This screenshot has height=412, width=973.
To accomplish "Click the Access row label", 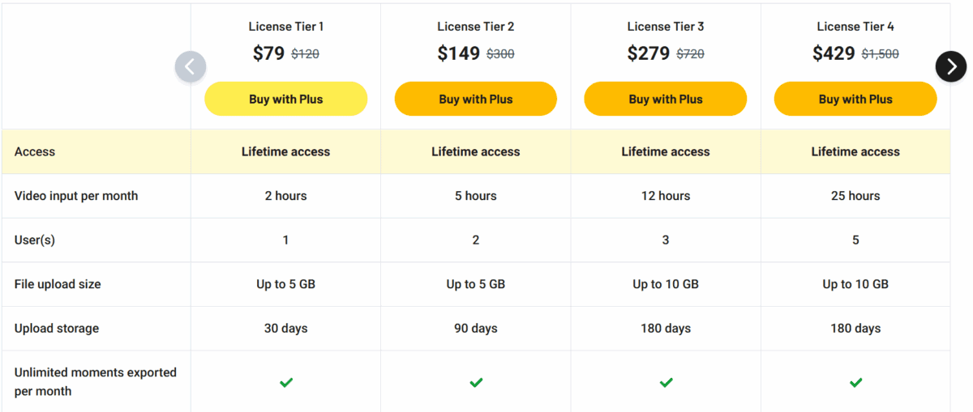I will coord(35,151).
